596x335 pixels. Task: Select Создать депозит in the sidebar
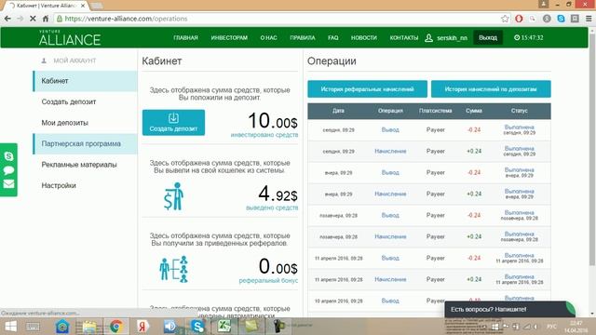tap(85, 101)
